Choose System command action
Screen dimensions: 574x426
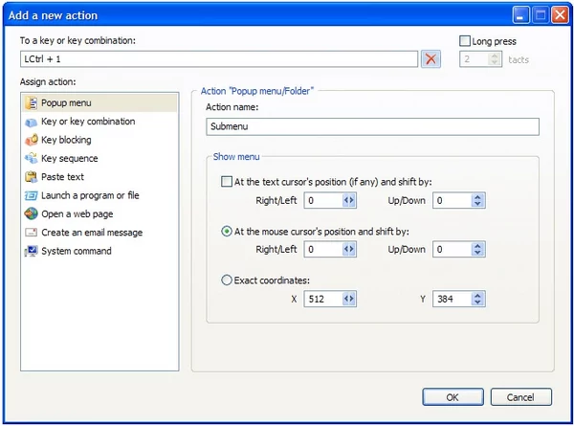(99, 251)
